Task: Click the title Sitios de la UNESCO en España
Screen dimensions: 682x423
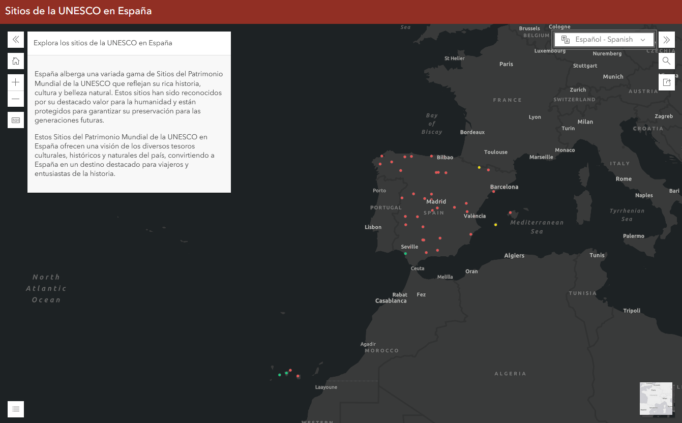Action: click(x=78, y=10)
